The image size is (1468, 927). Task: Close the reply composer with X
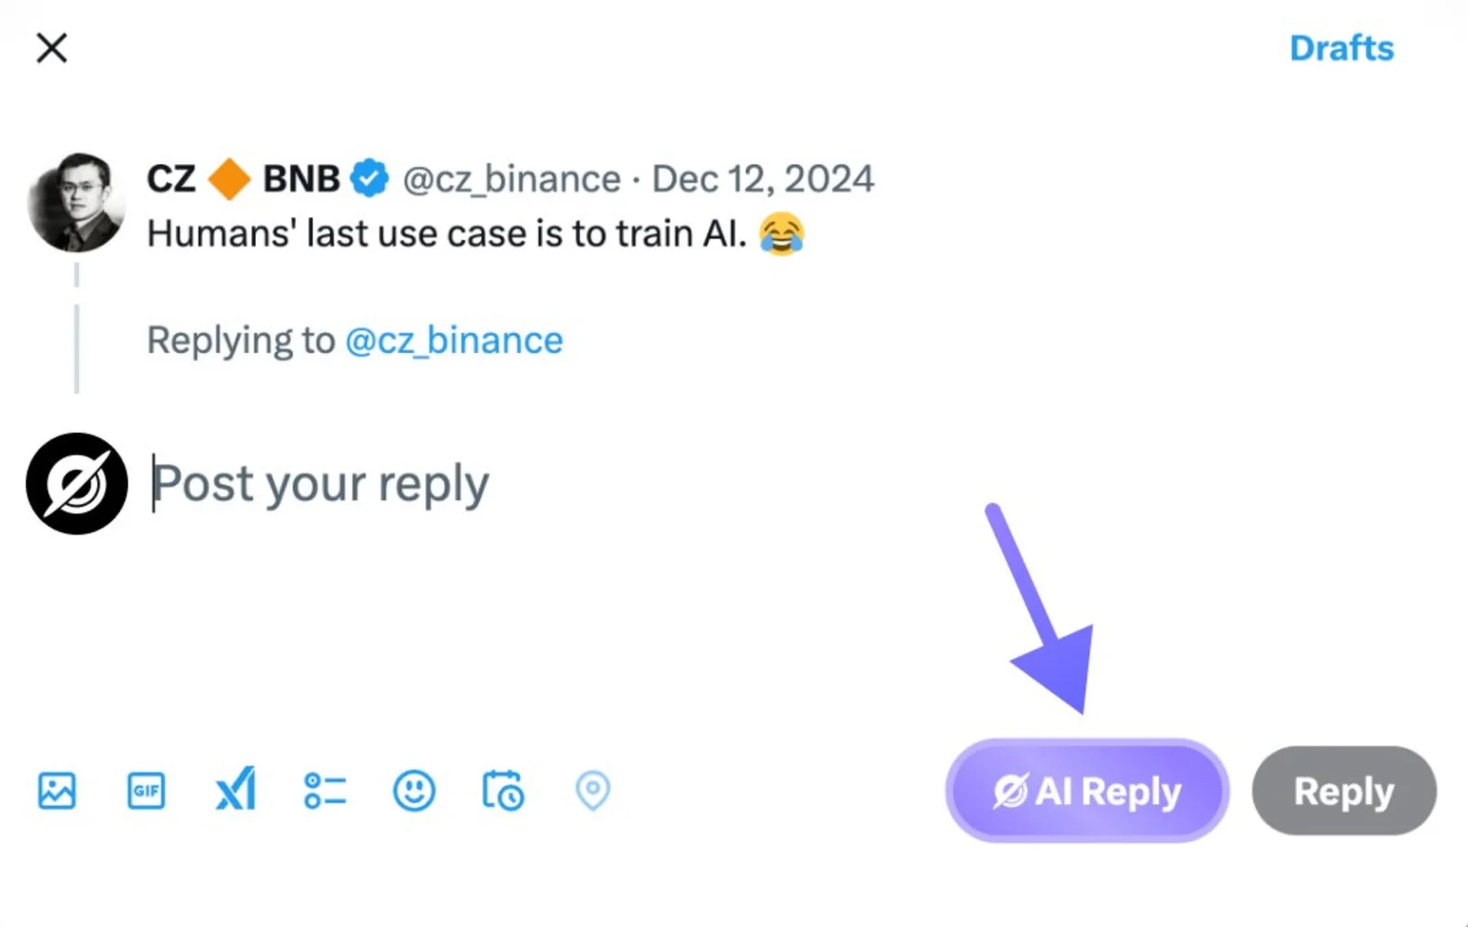tap(52, 48)
